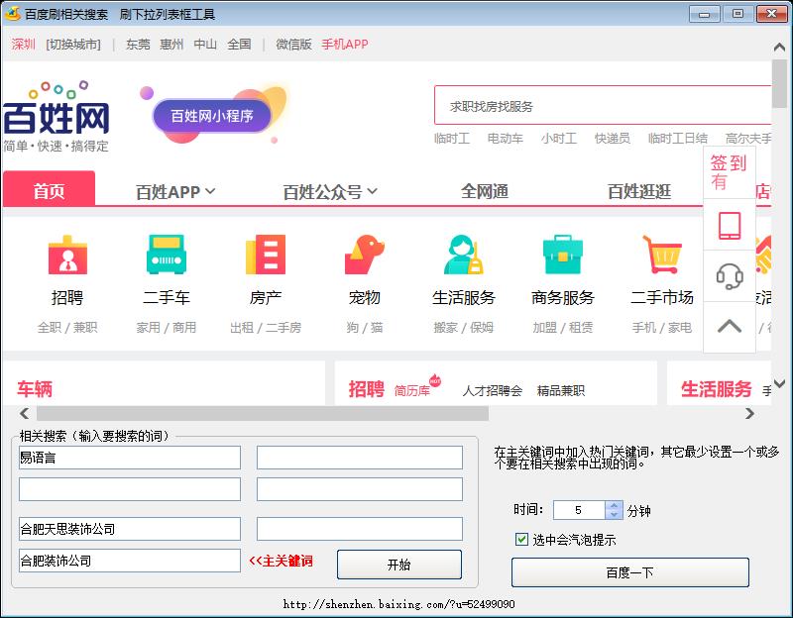Click the tablet icon in floating sidebar
793x618 pixels.
730,225
